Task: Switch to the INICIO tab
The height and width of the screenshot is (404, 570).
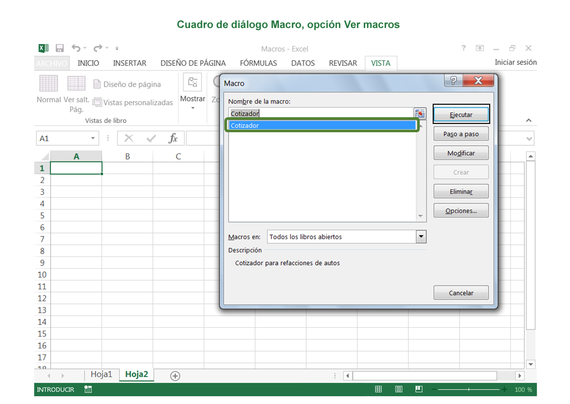Action: click(88, 63)
